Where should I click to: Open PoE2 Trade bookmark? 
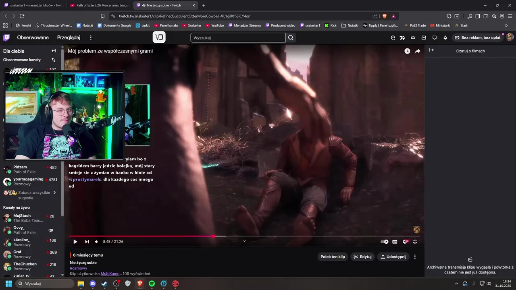(415, 25)
